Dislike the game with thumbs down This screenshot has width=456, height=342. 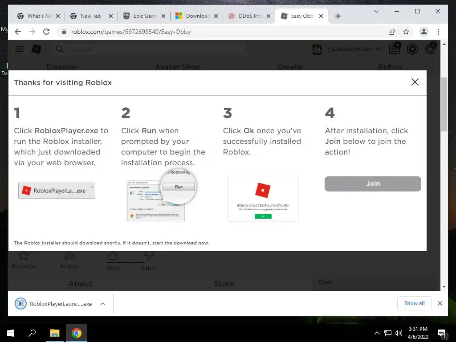(x=149, y=256)
